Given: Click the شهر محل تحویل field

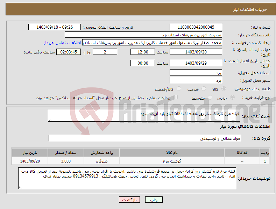Looking at the screenshot, I should pos(196,80).
